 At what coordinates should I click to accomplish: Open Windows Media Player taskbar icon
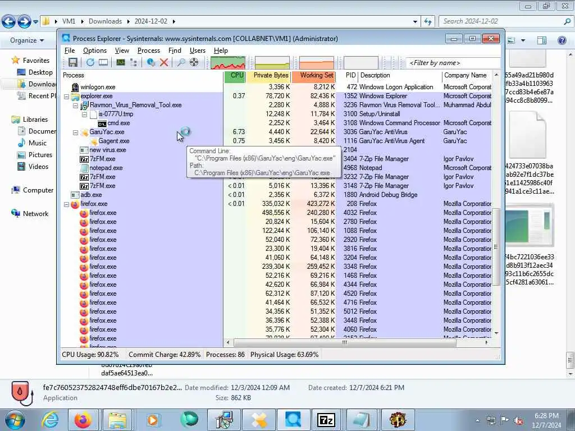tap(153, 420)
